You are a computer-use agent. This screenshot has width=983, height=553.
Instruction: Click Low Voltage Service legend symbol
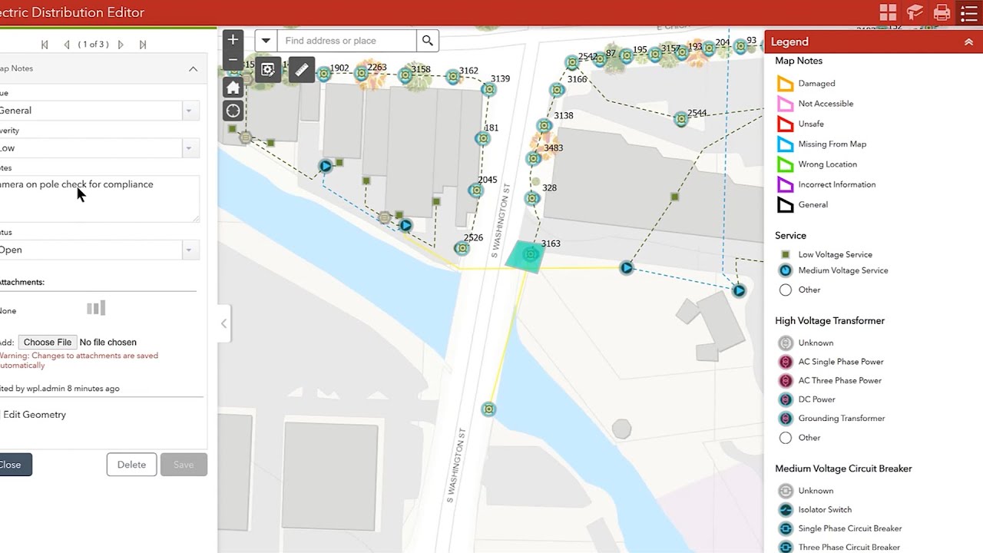click(785, 254)
